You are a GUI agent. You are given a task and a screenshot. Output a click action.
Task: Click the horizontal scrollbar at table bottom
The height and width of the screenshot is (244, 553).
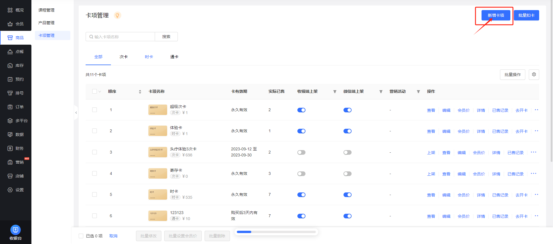[276, 232]
